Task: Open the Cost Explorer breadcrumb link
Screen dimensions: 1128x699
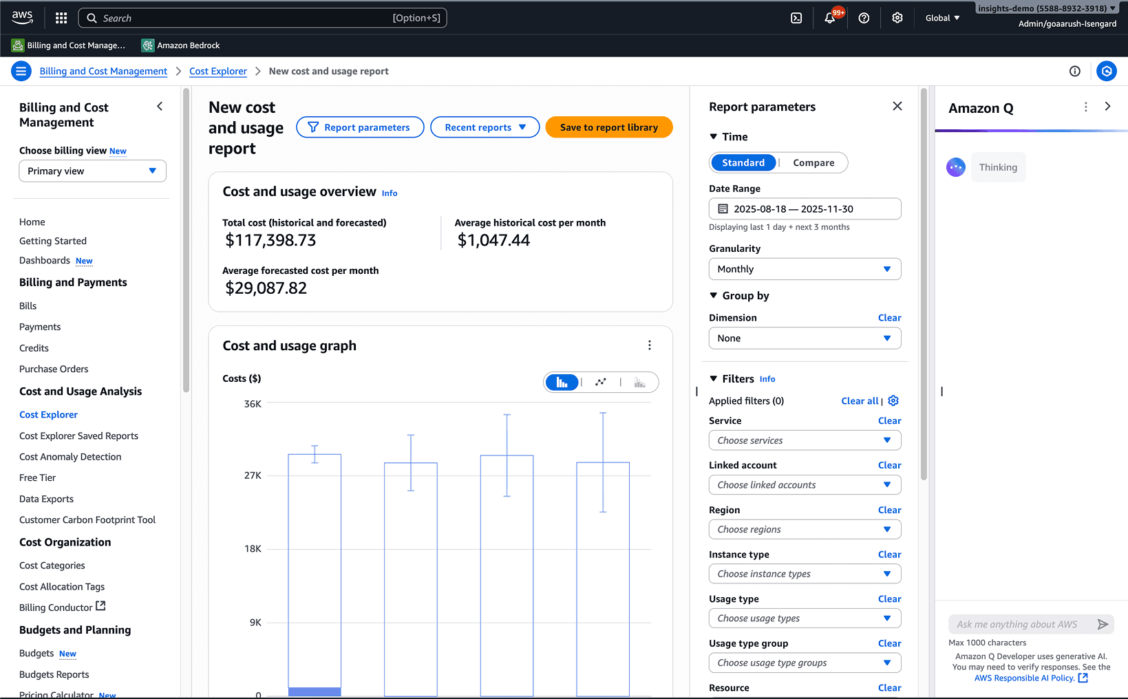Action: [x=217, y=71]
